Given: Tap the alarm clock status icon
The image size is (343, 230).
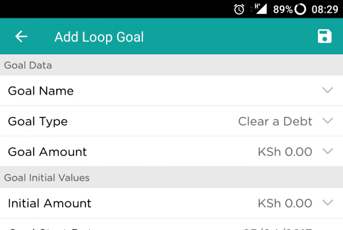Looking at the screenshot, I should tap(239, 10).
